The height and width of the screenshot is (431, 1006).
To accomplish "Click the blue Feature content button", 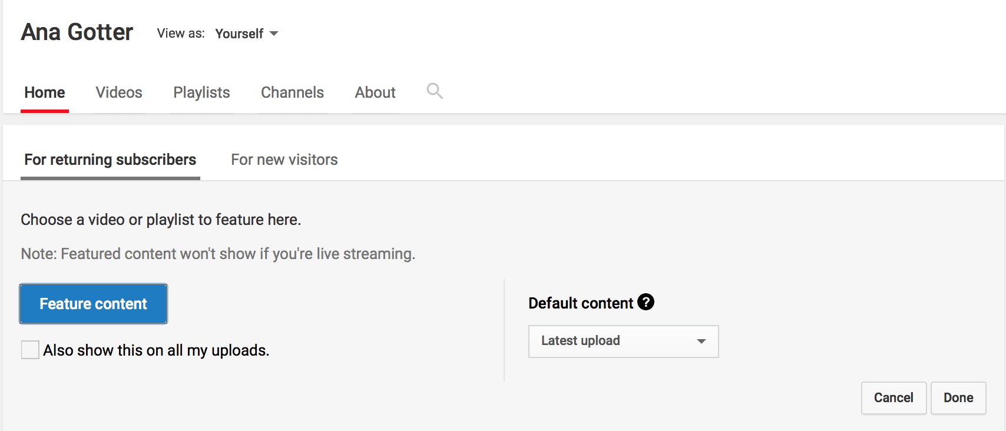I will point(94,304).
